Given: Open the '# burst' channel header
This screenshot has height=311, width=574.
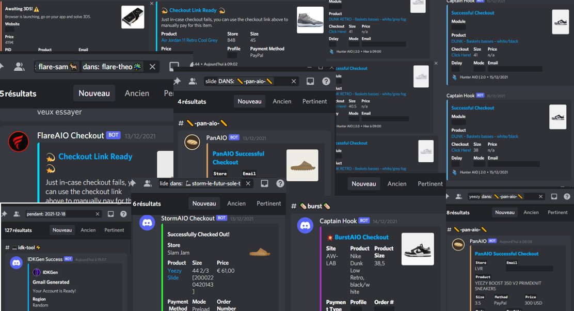Looking at the screenshot, I should 311,206.
